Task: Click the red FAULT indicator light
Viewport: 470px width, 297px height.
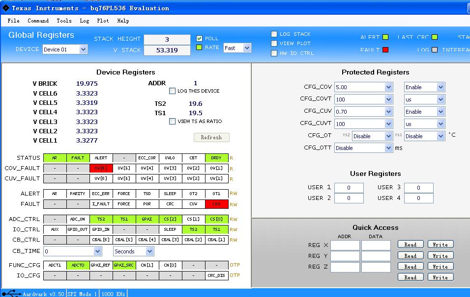Action: pyautogui.click(x=385, y=49)
